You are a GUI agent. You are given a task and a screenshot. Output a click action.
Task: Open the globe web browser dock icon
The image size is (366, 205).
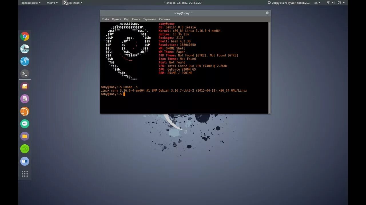tap(25, 61)
